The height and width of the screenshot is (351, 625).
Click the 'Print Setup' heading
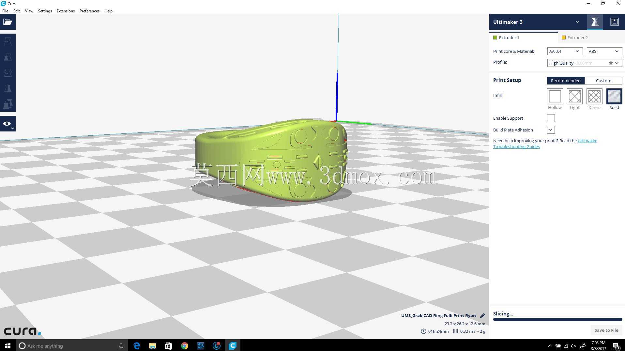tap(507, 80)
